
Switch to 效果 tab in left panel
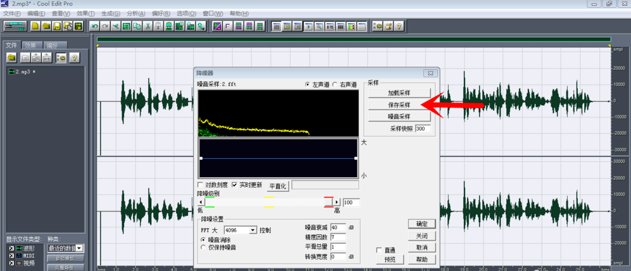coord(32,46)
